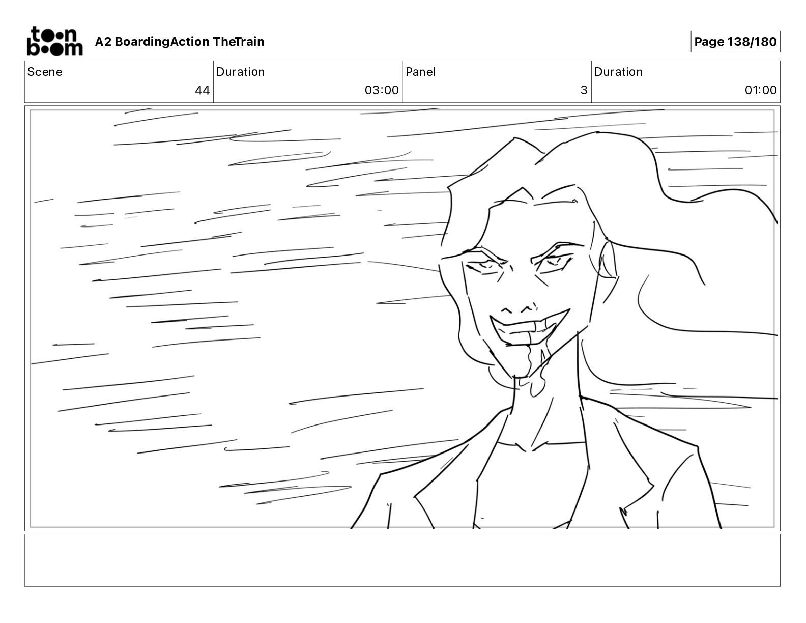The height and width of the screenshot is (623, 806).
Task: Click the storyboard panel drawing
Action: click(x=402, y=319)
